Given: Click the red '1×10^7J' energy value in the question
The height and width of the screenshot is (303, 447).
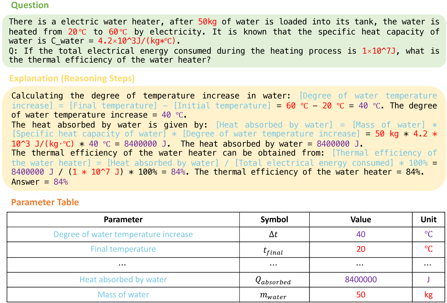Looking at the screenshot, I should point(379,51).
